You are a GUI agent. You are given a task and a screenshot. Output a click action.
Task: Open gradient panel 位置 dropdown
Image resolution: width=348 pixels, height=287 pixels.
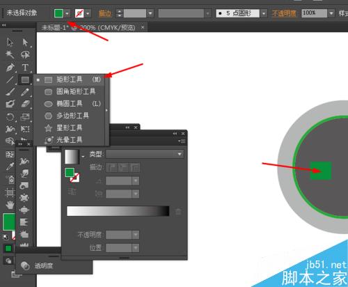[136, 248]
